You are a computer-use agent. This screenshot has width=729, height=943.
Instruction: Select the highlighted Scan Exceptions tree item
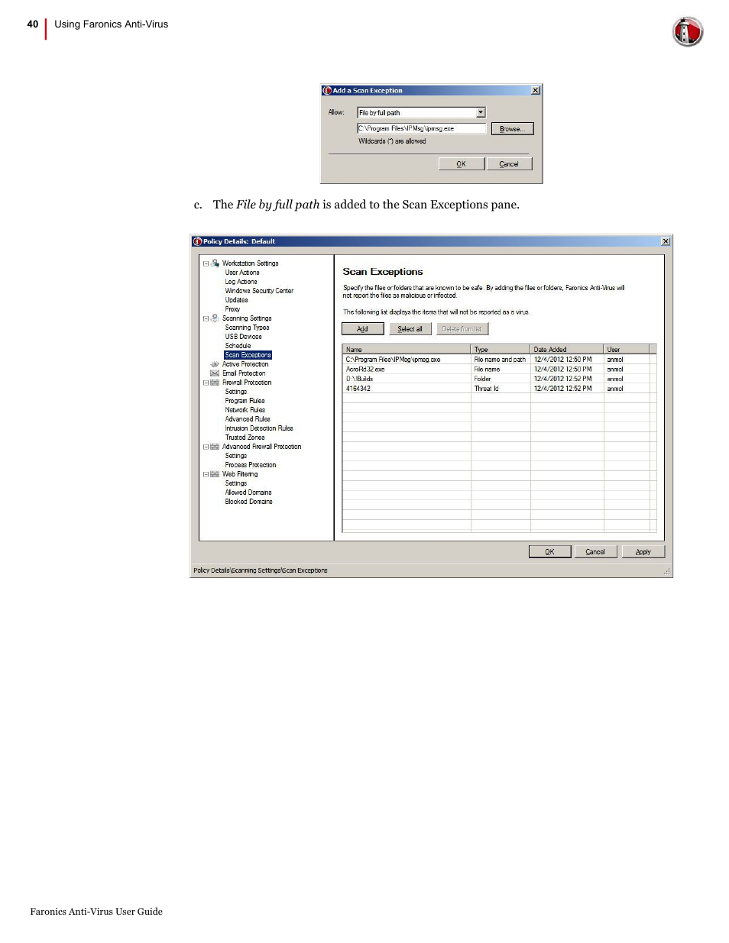[248, 355]
